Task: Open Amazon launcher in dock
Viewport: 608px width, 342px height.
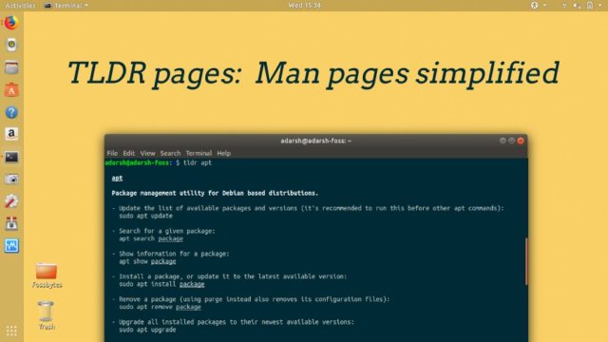Action: [x=11, y=134]
